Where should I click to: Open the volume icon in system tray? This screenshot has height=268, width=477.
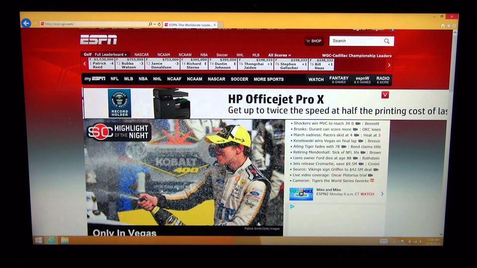421,241
